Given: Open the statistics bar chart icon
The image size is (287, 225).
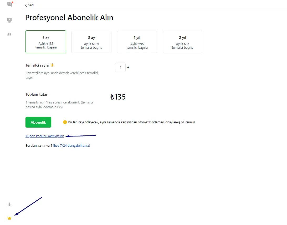Looking at the screenshot, I should click(x=9, y=204).
